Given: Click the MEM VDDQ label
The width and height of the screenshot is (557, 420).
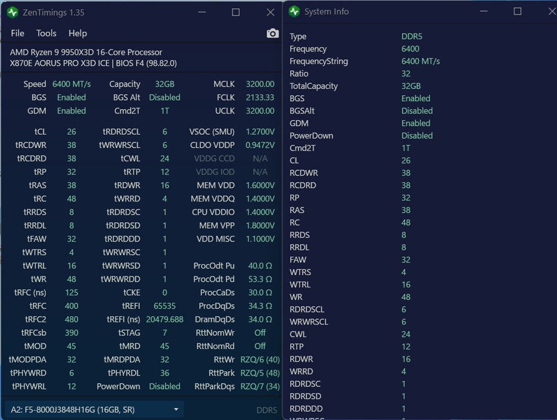Looking at the screenshot, I should tap(213, 199).
